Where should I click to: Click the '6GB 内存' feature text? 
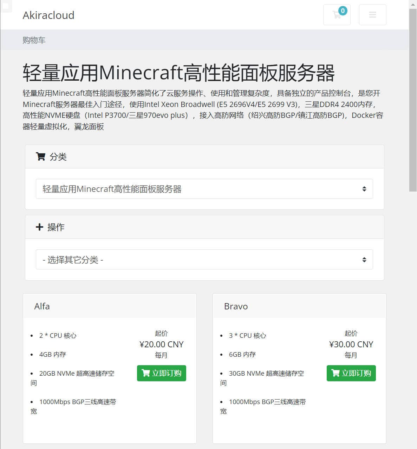[242, 354]
